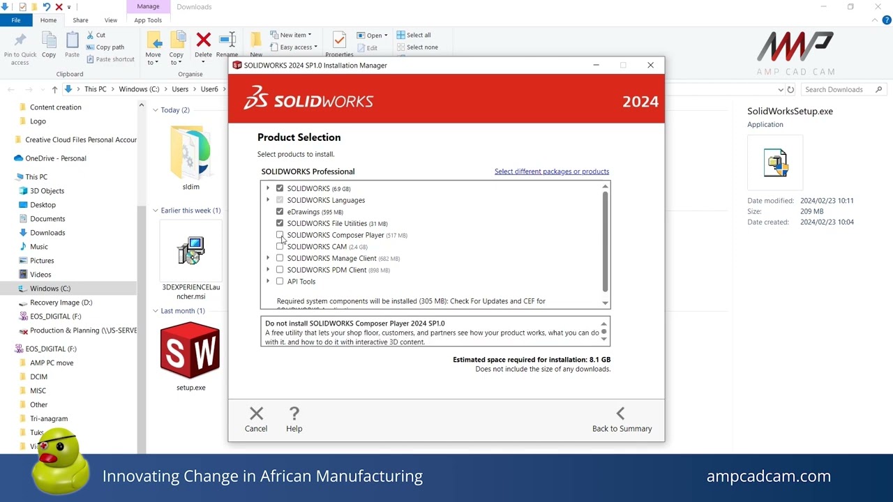Click the Edit ribbon button
Viewport: 893px width, 502px height.
pos(368,48)
